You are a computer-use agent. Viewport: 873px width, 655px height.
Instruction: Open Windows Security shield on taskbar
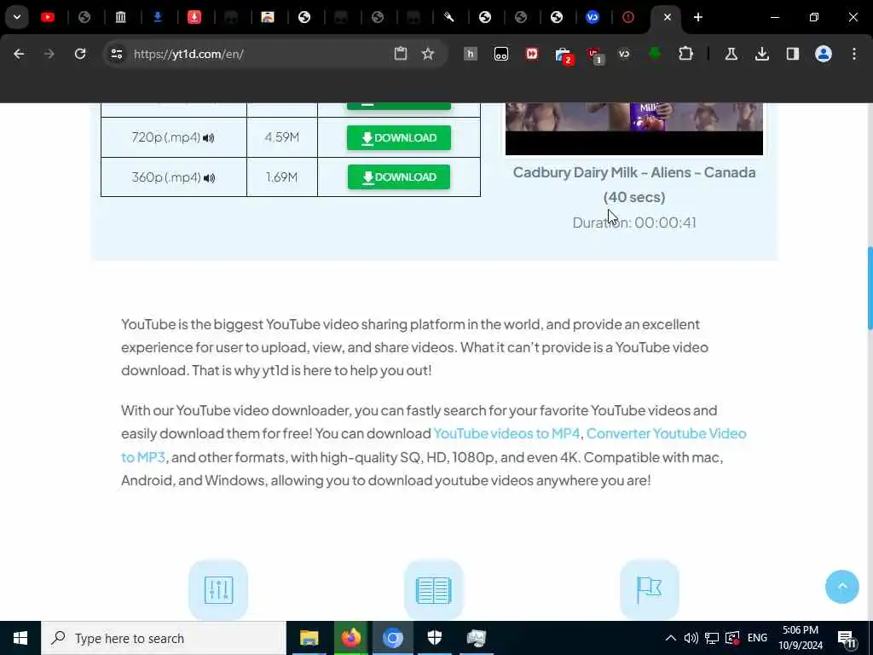[x=434, y=638]
